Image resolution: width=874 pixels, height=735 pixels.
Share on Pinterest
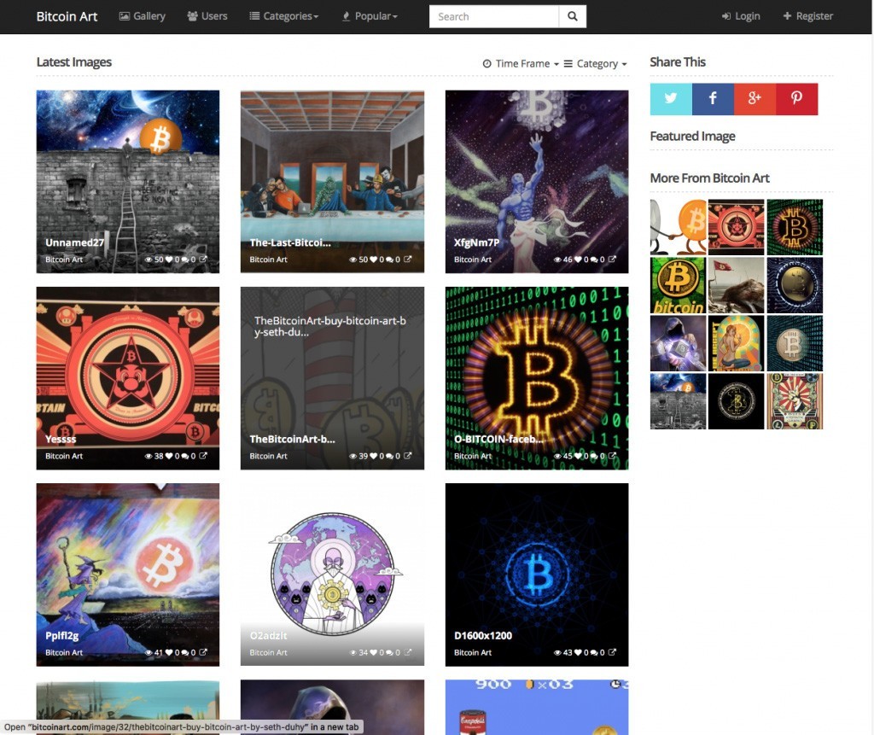coord(796,99)
